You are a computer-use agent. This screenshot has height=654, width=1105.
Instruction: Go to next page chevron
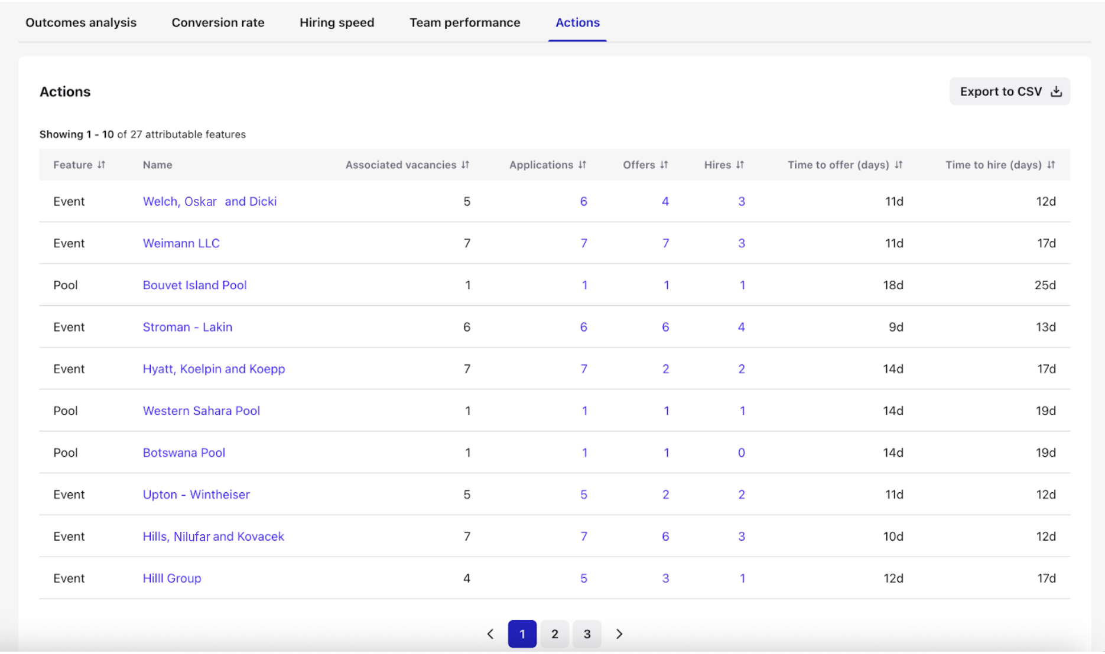point(619,634)
